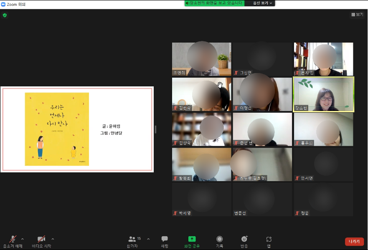Click the green screen-viewing status banner
Viewport: 368px width, 250px height.
[x=214, y=3]
